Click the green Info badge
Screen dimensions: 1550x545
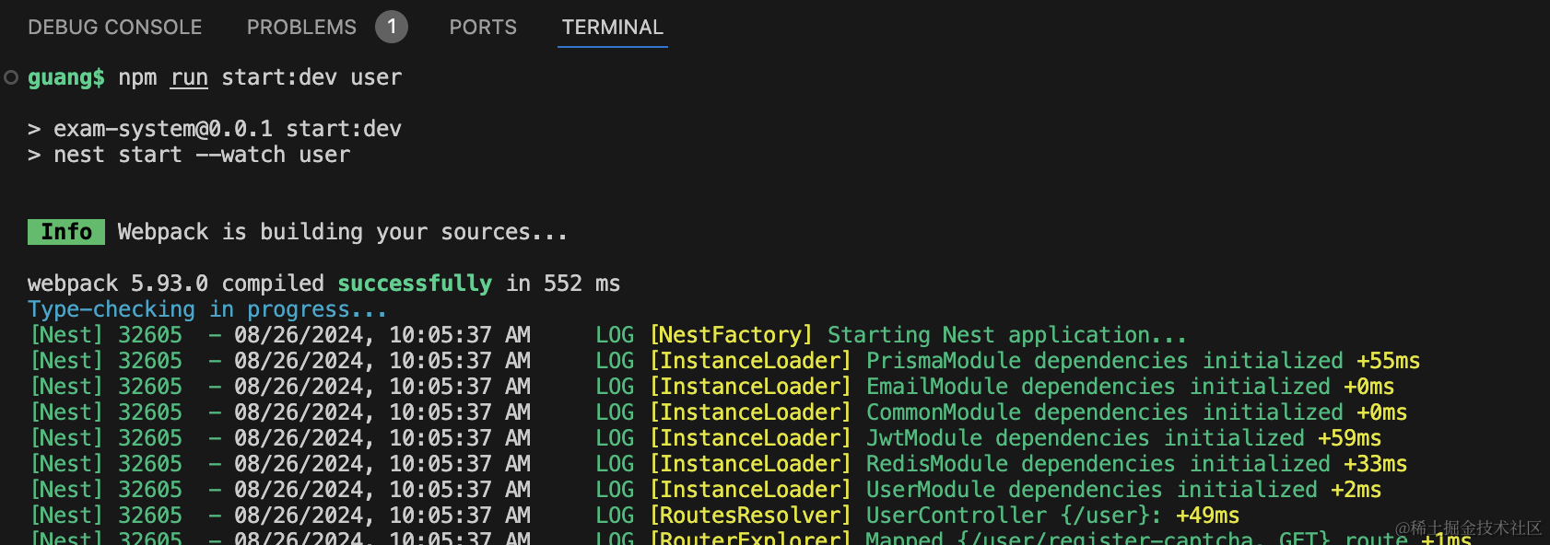point(66,232)
